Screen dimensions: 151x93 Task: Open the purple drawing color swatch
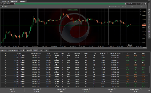point(149,32)
